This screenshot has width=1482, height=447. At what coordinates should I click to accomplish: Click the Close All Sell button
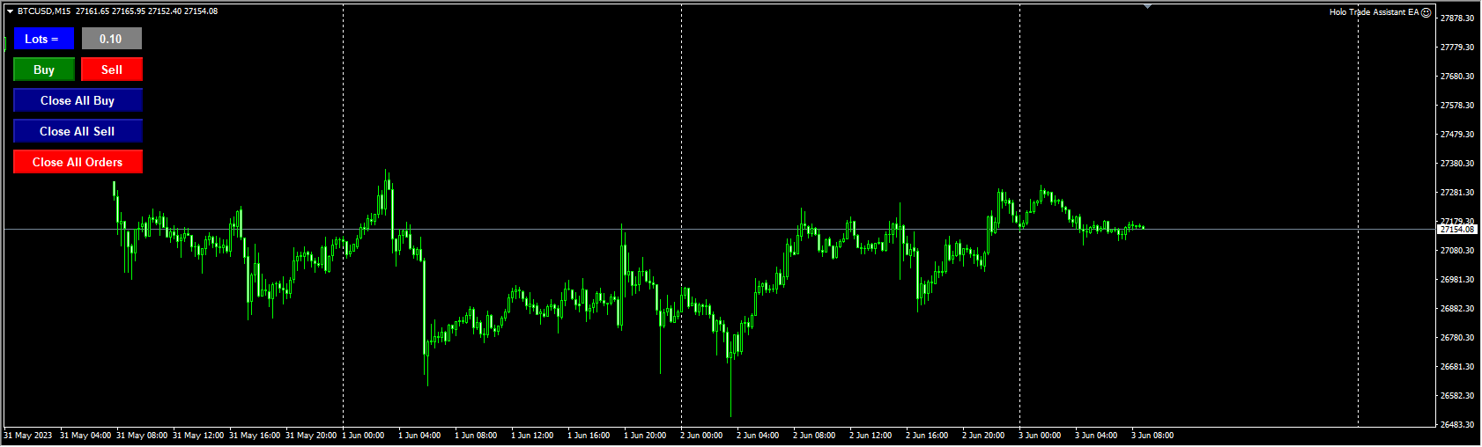(x=78, y=131)
